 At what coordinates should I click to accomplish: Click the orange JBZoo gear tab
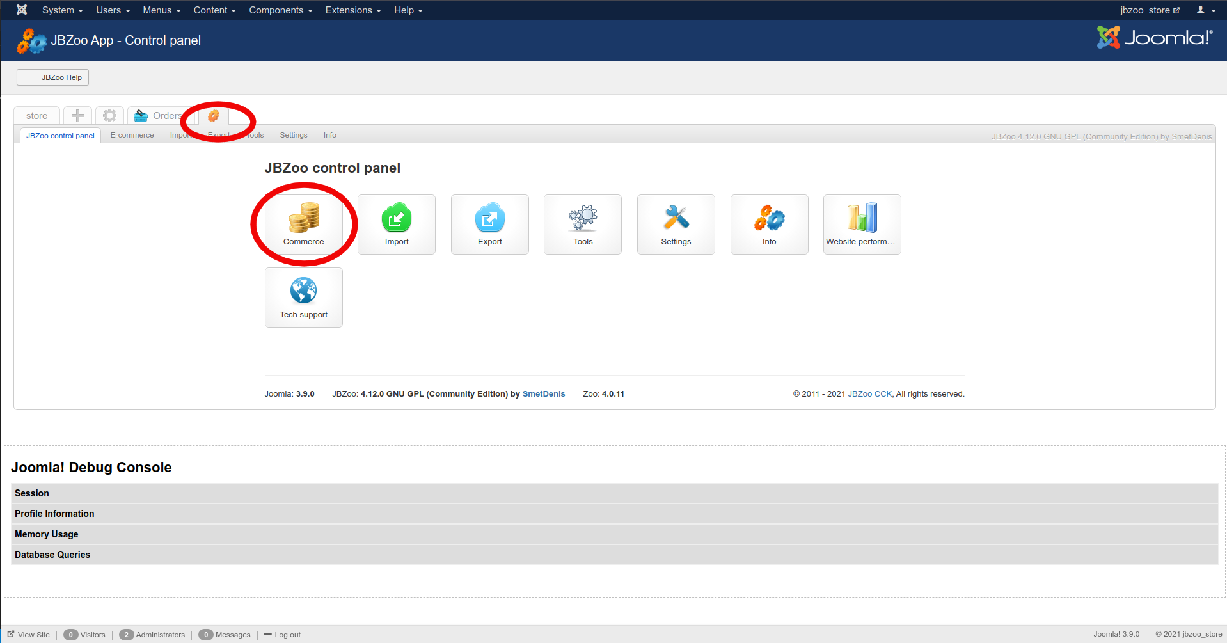[214, 115]
